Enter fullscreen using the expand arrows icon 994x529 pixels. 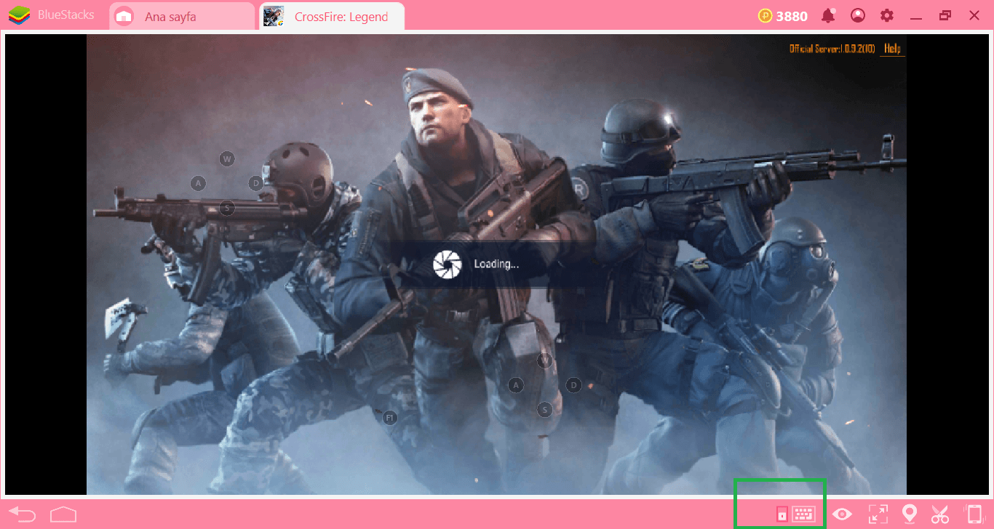[878, 514]
